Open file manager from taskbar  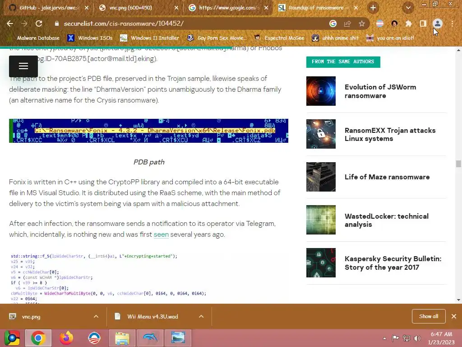point(122,338)
